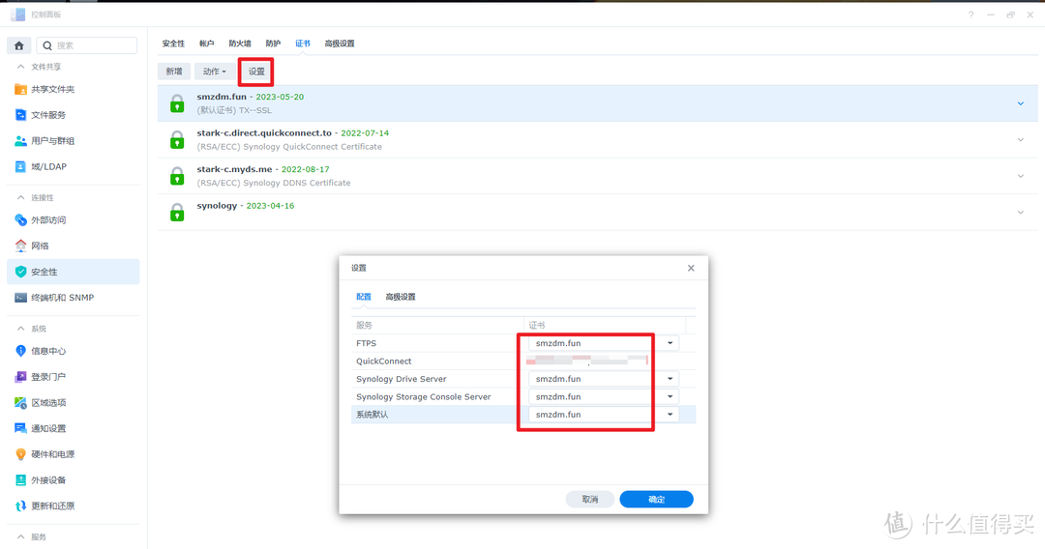Open the 硬件和电源 bulb icon
Image resolution: width=1045 pixels, height=549 pixels.
pos(20,454)
